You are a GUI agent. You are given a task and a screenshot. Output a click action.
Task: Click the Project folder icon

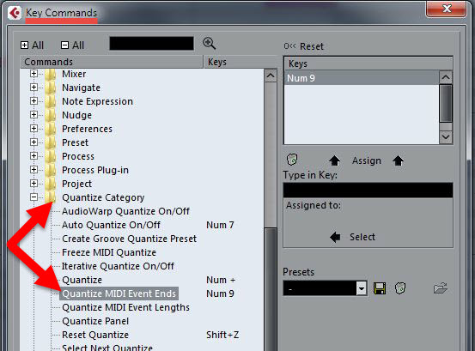[x=51, y=184]
